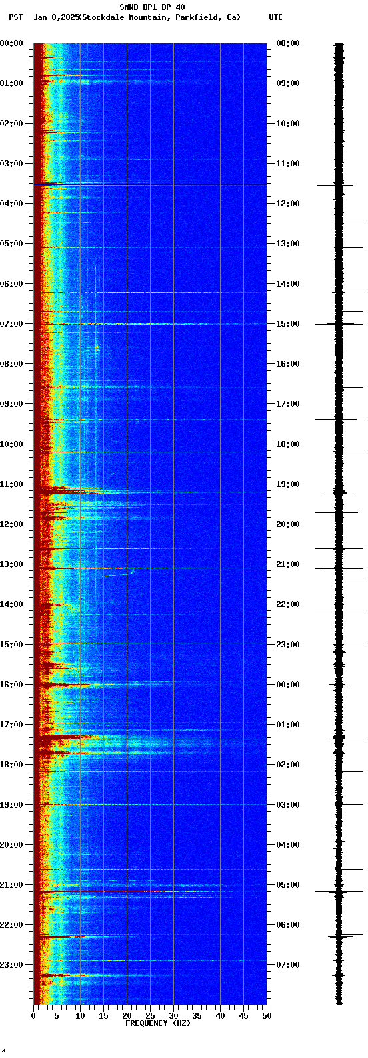Click the "UTC" label in the header
Viewport: 368px width, 1058px height.
275,17
